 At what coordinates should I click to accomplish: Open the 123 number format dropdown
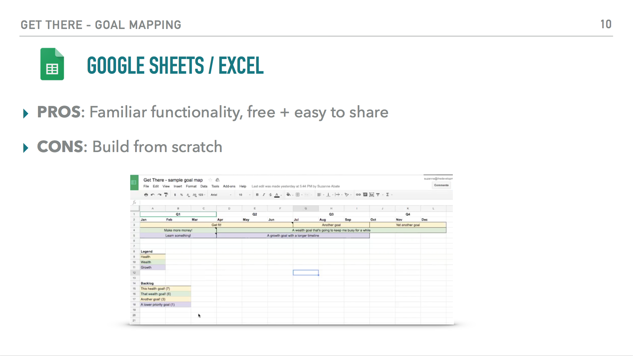pyautogui.click(x=202, y=195)
